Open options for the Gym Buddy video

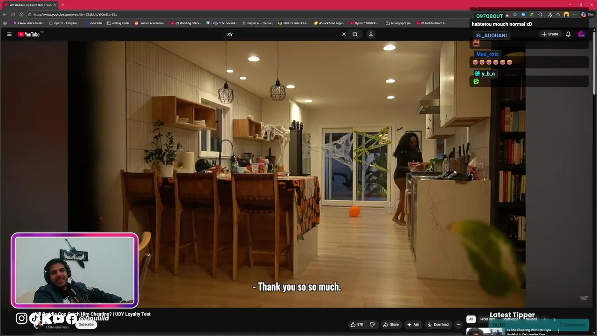558,331
